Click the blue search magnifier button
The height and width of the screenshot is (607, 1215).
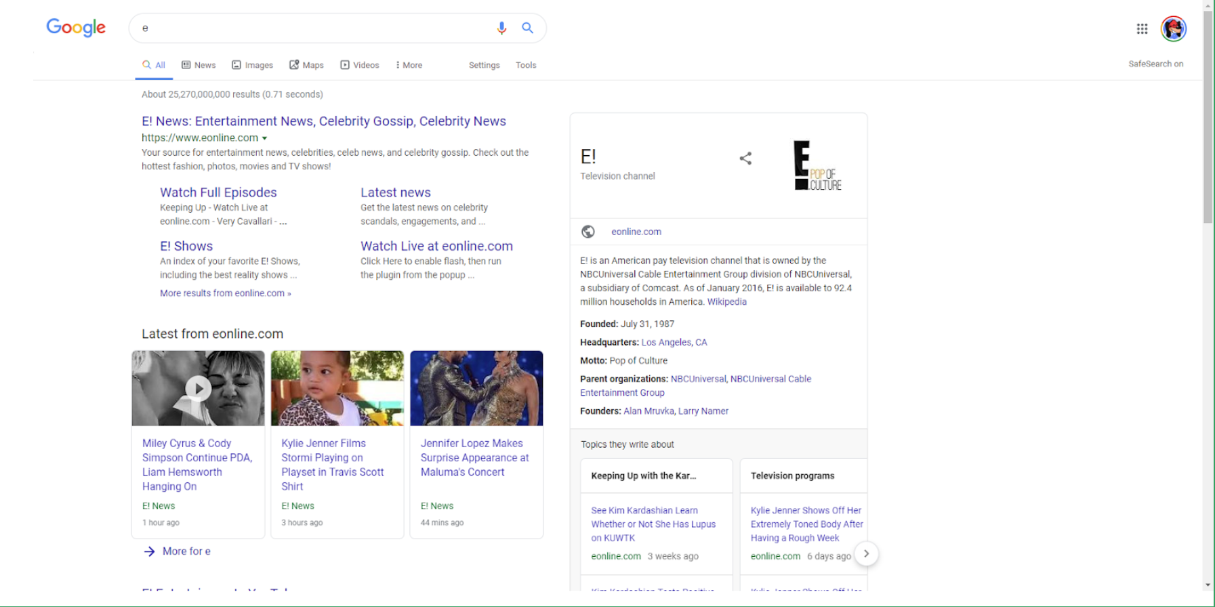pyautogui.click(x=527, y=28)
